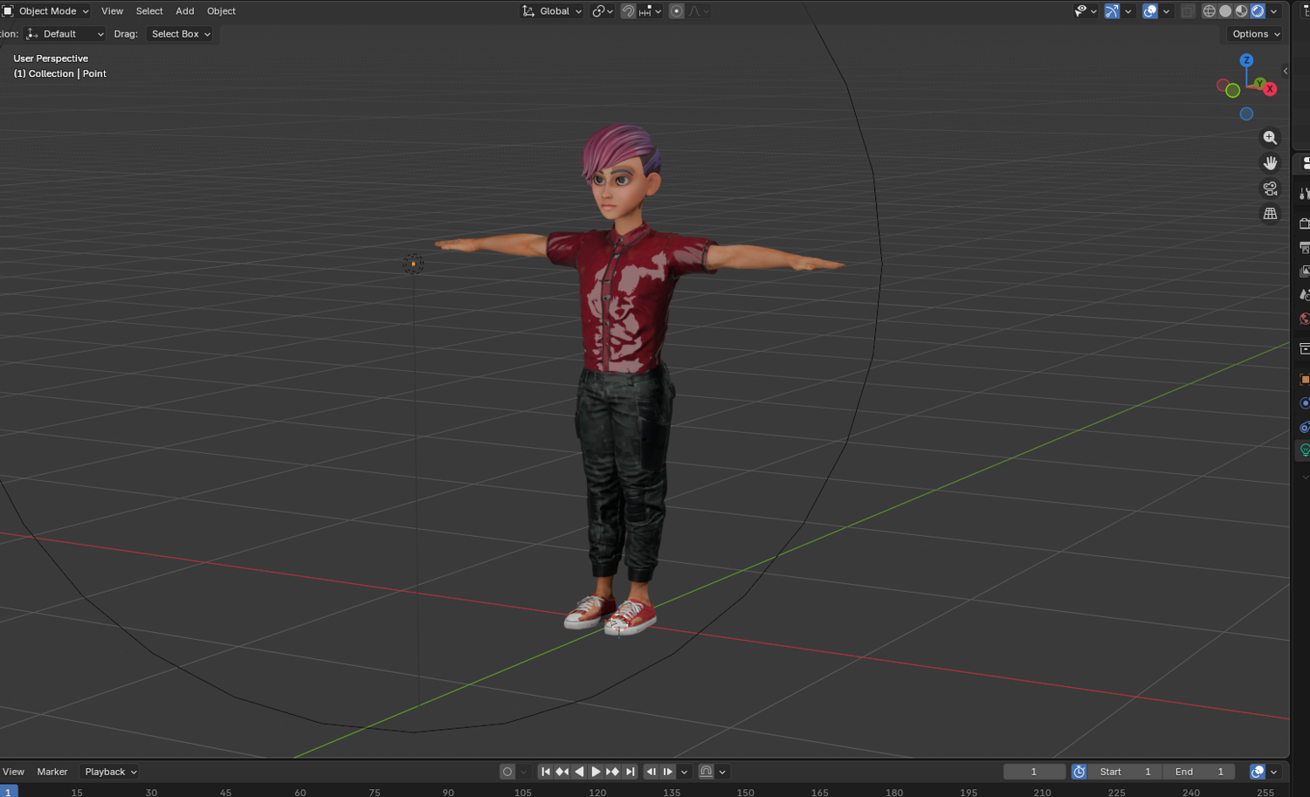The width and height of the screenshot is (1310, 797).
Task: Open the viewport Options dropdown
Action: (x=1256, y=34)
